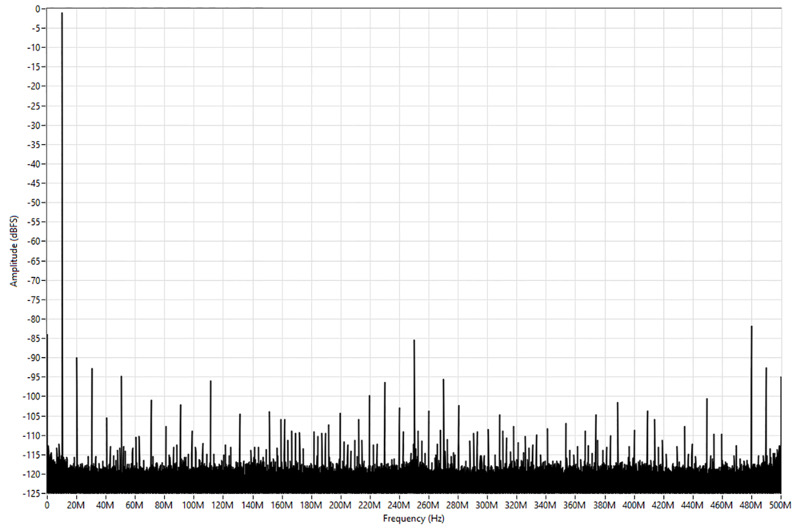Select the -40 amplitude tick label
The width and height of the screenshot is (796, 530).
tap(34, 163)
